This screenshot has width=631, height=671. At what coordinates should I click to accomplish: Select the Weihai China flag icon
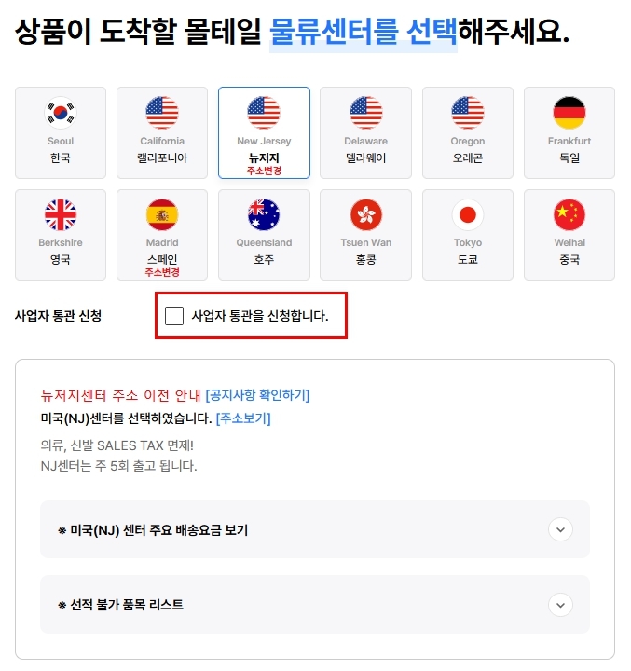(x=569, y=214)
